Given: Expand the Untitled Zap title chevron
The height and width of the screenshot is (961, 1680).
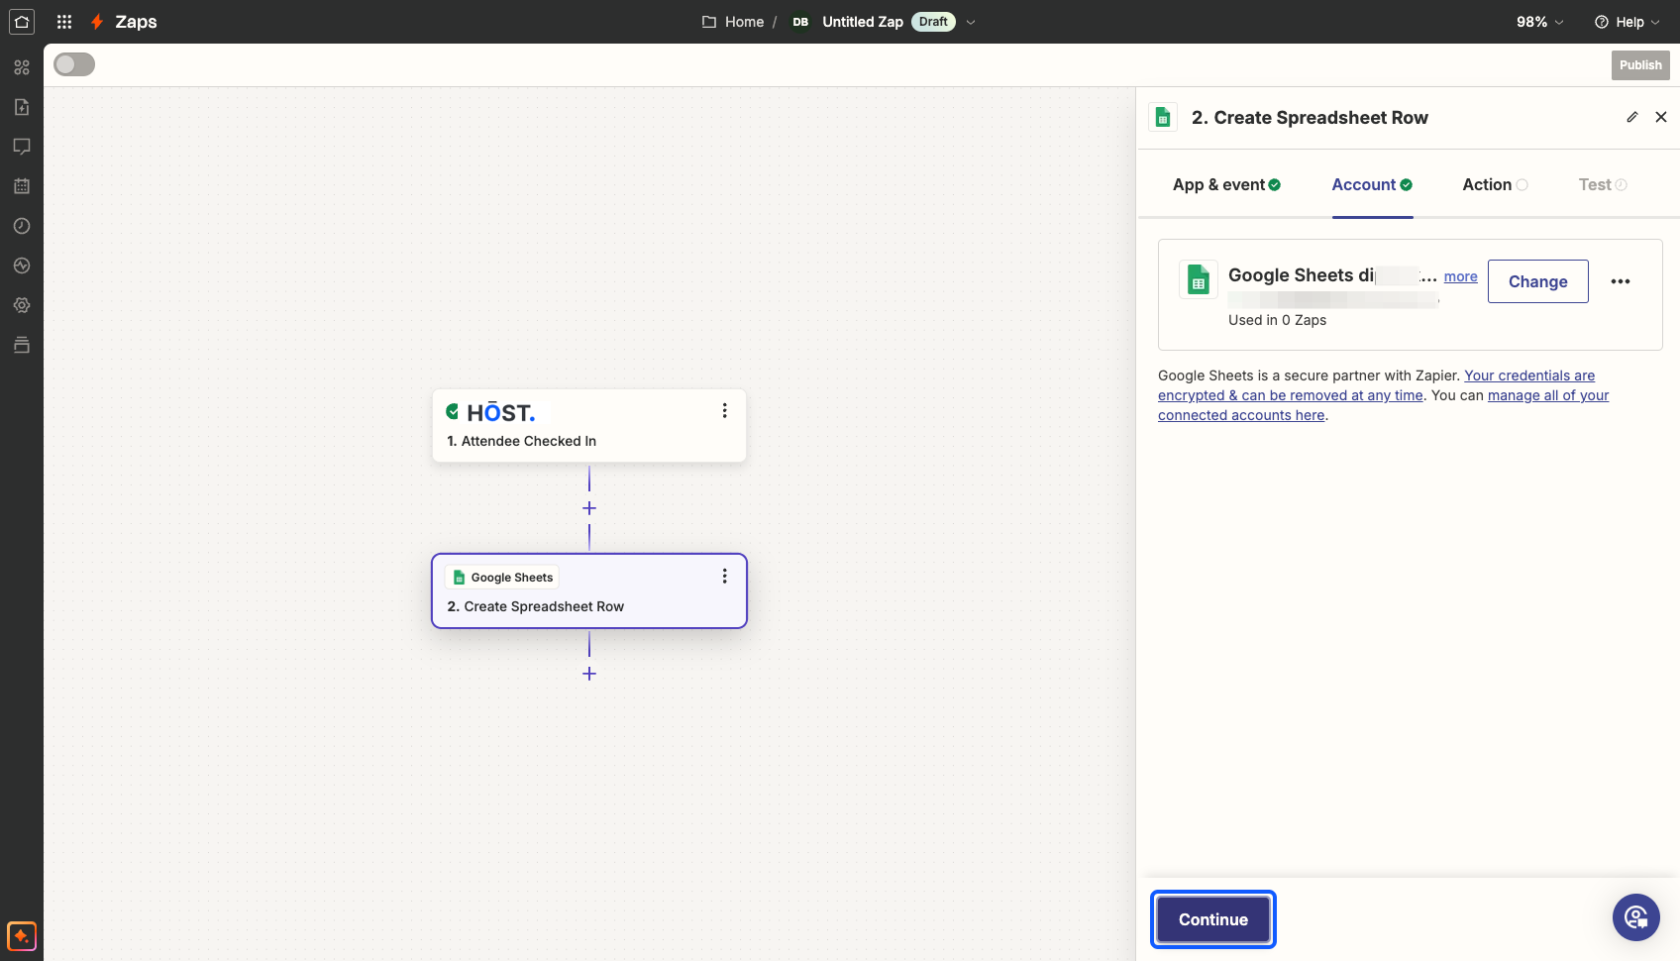Looking at the screenshot, I should point(971,22).
